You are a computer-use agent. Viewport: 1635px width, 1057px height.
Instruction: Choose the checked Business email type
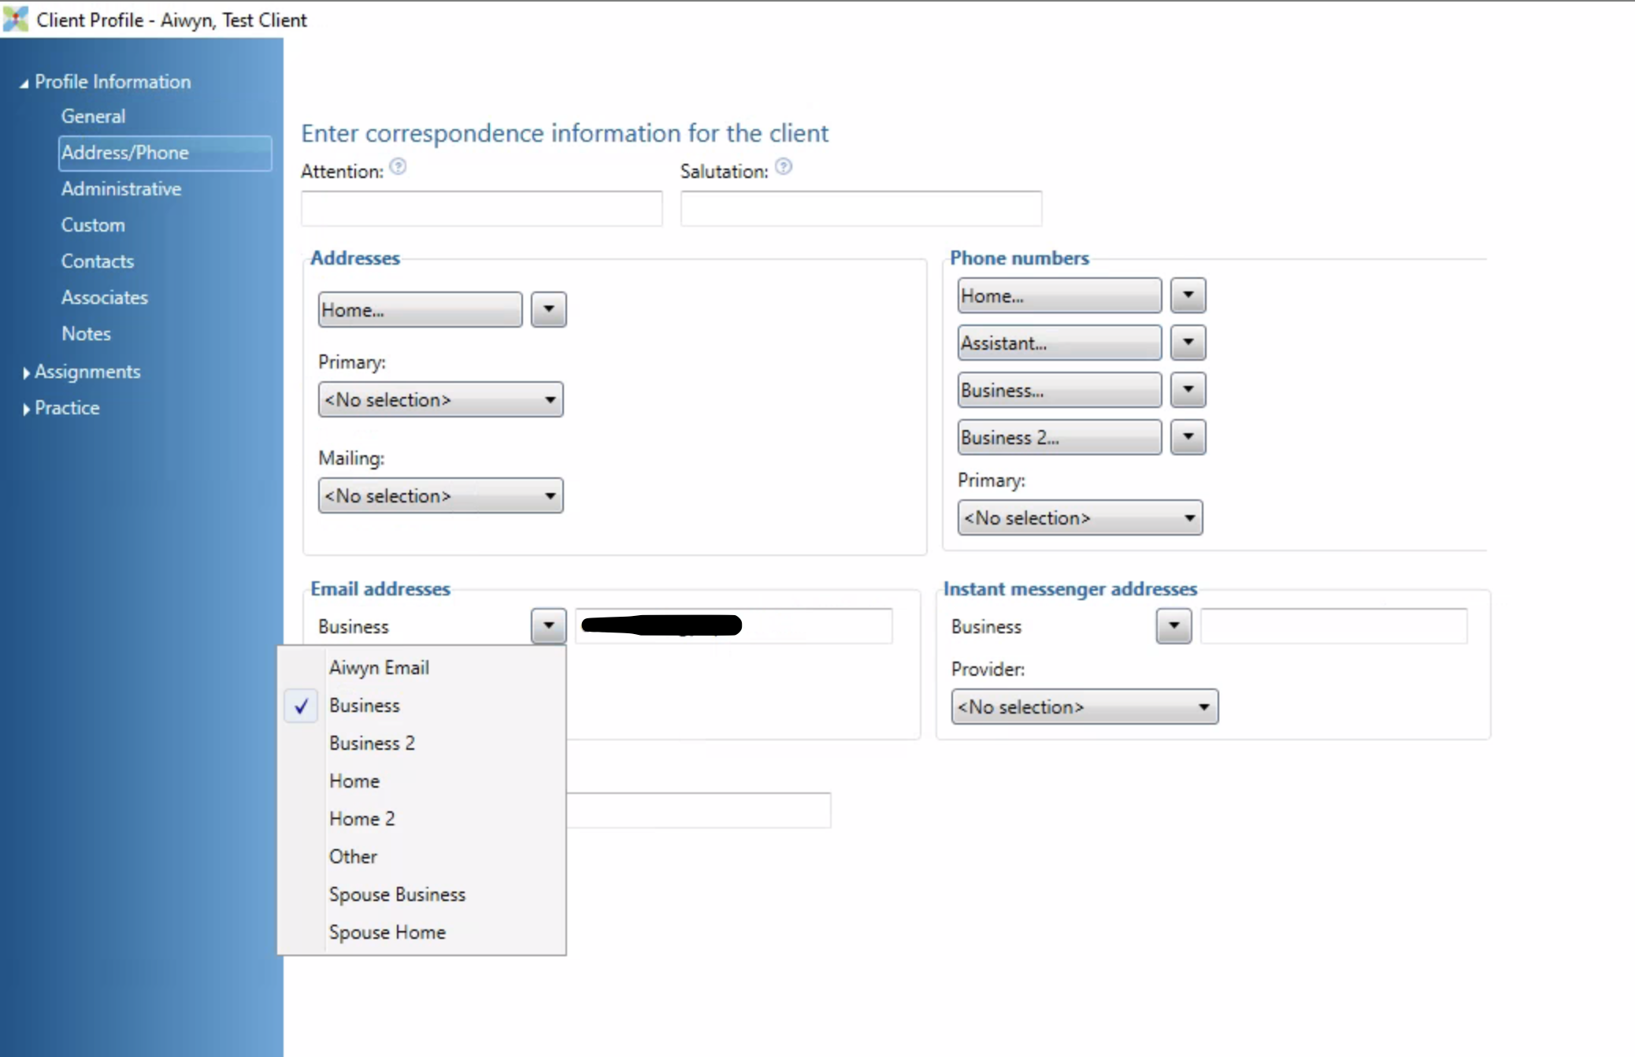point(422,706)
